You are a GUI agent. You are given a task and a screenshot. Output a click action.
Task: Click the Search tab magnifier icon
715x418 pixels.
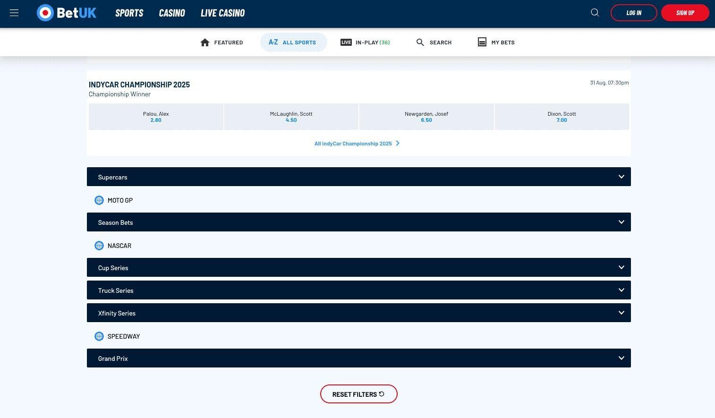420,43
